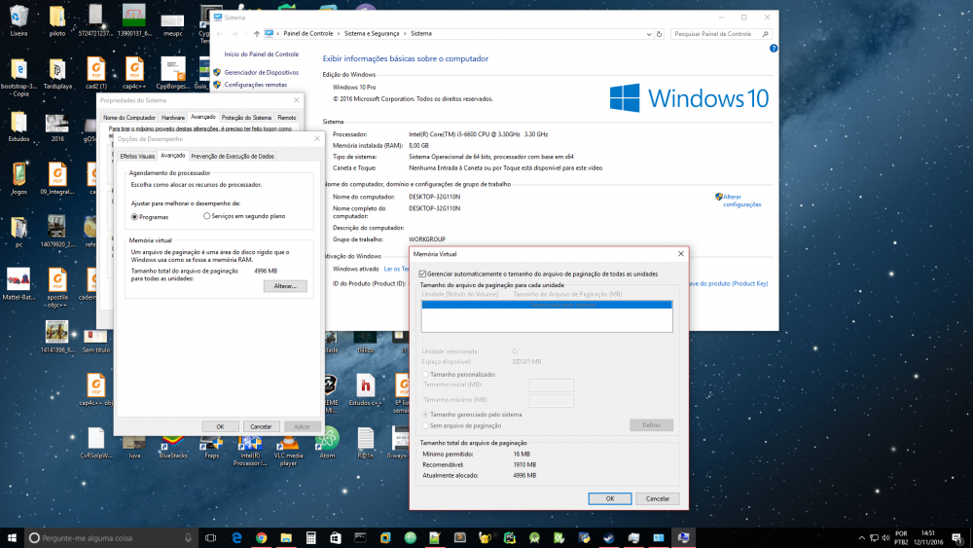Click the Lixeira recycle bin icon
Screen dimensions: 973x548
pyautogui.click(x=18, y=18)
